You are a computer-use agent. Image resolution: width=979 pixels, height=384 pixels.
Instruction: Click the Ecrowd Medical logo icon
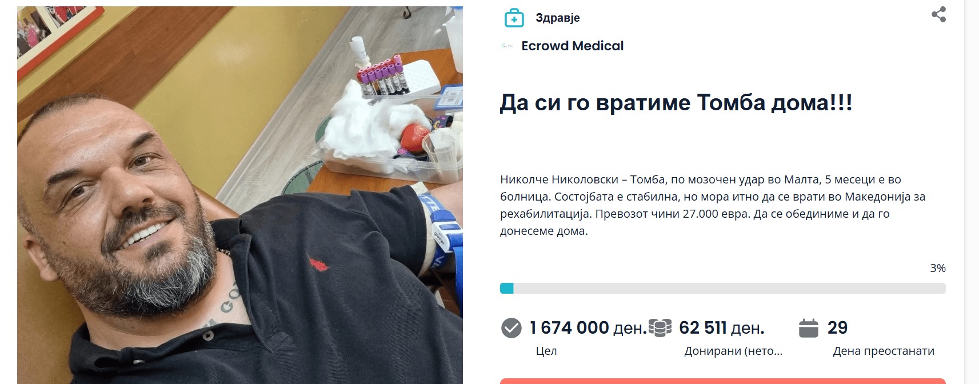tap(507, 46)
